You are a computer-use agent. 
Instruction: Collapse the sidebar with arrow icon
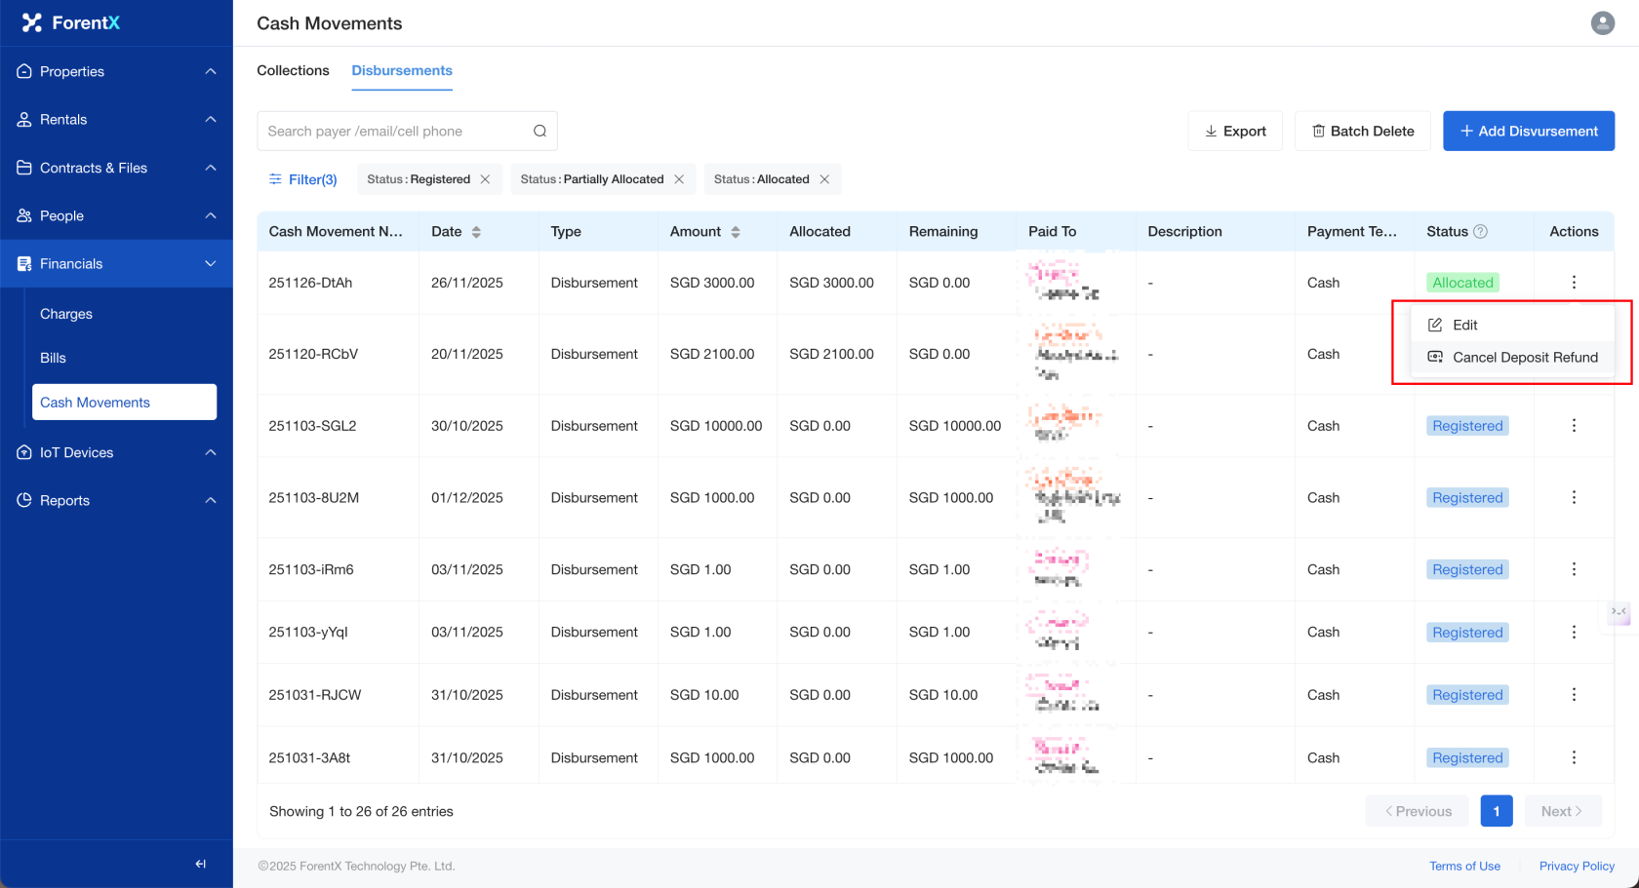click(x=200, y=864)
